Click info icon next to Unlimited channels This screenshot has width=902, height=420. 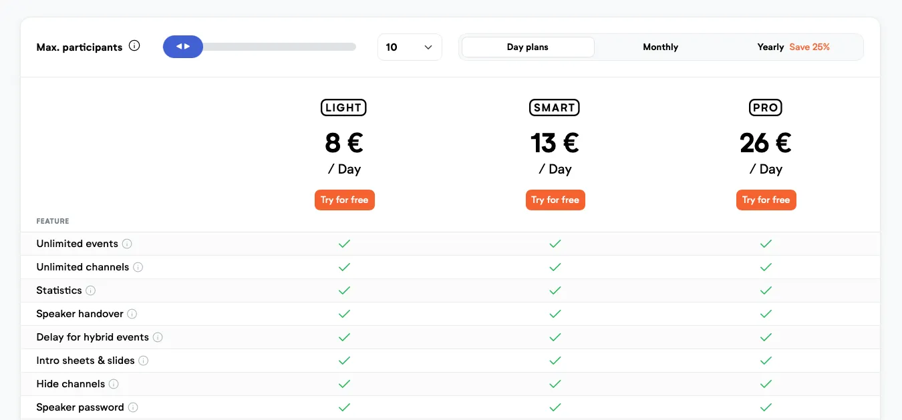pyautogui.click(x=138, y=267)
